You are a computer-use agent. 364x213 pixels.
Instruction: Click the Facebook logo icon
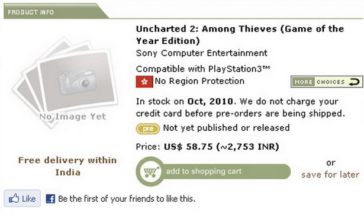click(50, 199)
